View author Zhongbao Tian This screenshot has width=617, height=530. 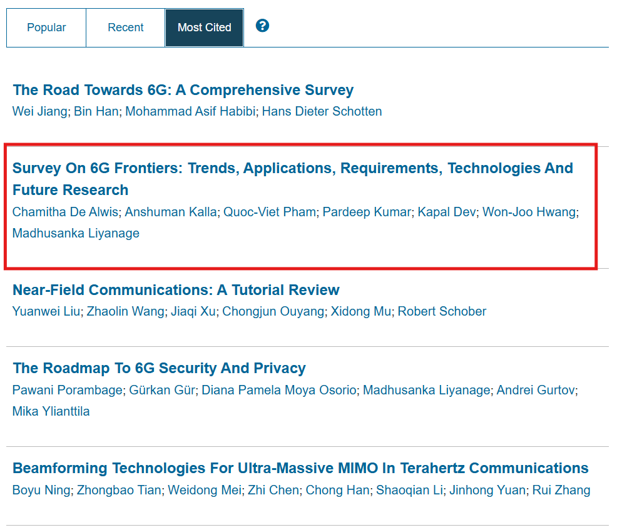(119, 491)
